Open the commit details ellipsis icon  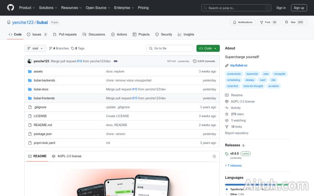click(x=116, y=61)
